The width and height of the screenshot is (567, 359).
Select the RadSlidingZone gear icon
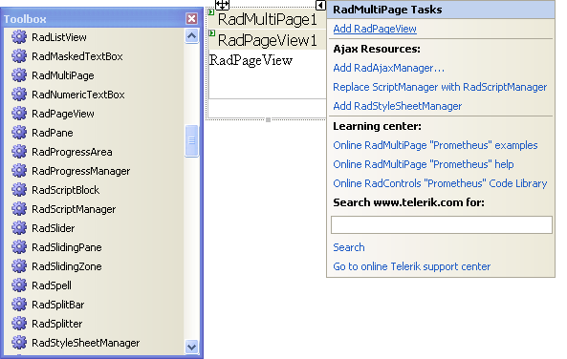(19, 266)
